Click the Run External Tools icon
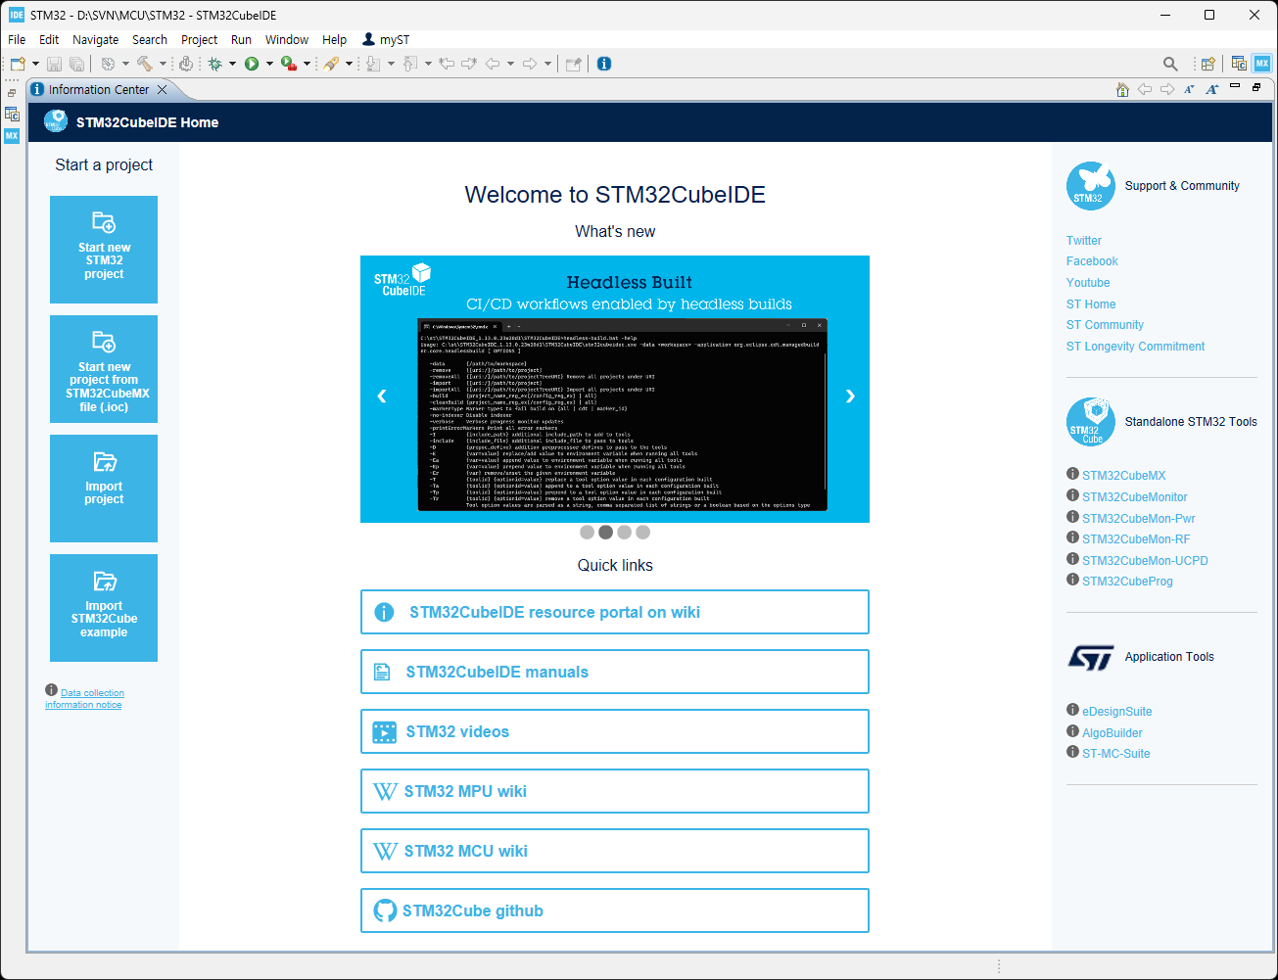The height and width of the screenshot is (980, 1278). [289, 64]
